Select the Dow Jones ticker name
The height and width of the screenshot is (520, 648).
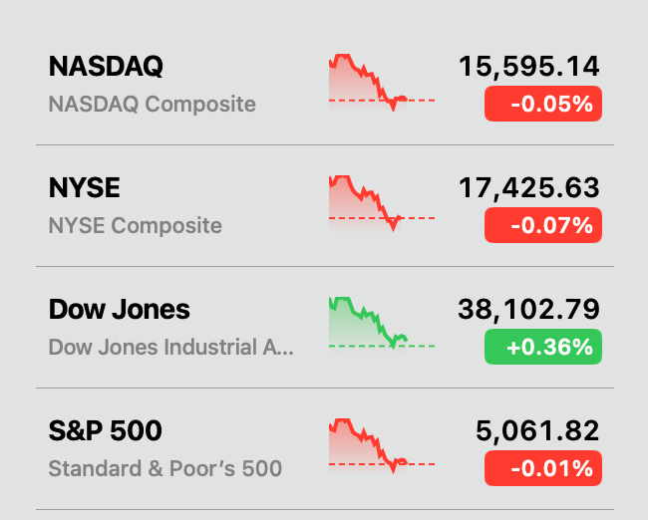(x=119, y=310)
